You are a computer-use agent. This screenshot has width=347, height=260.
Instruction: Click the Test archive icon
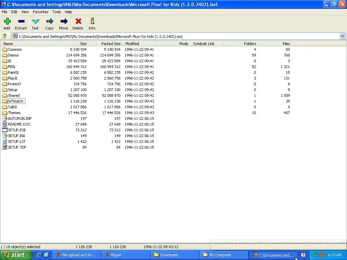pyautogui.click(x=35, y=21)
